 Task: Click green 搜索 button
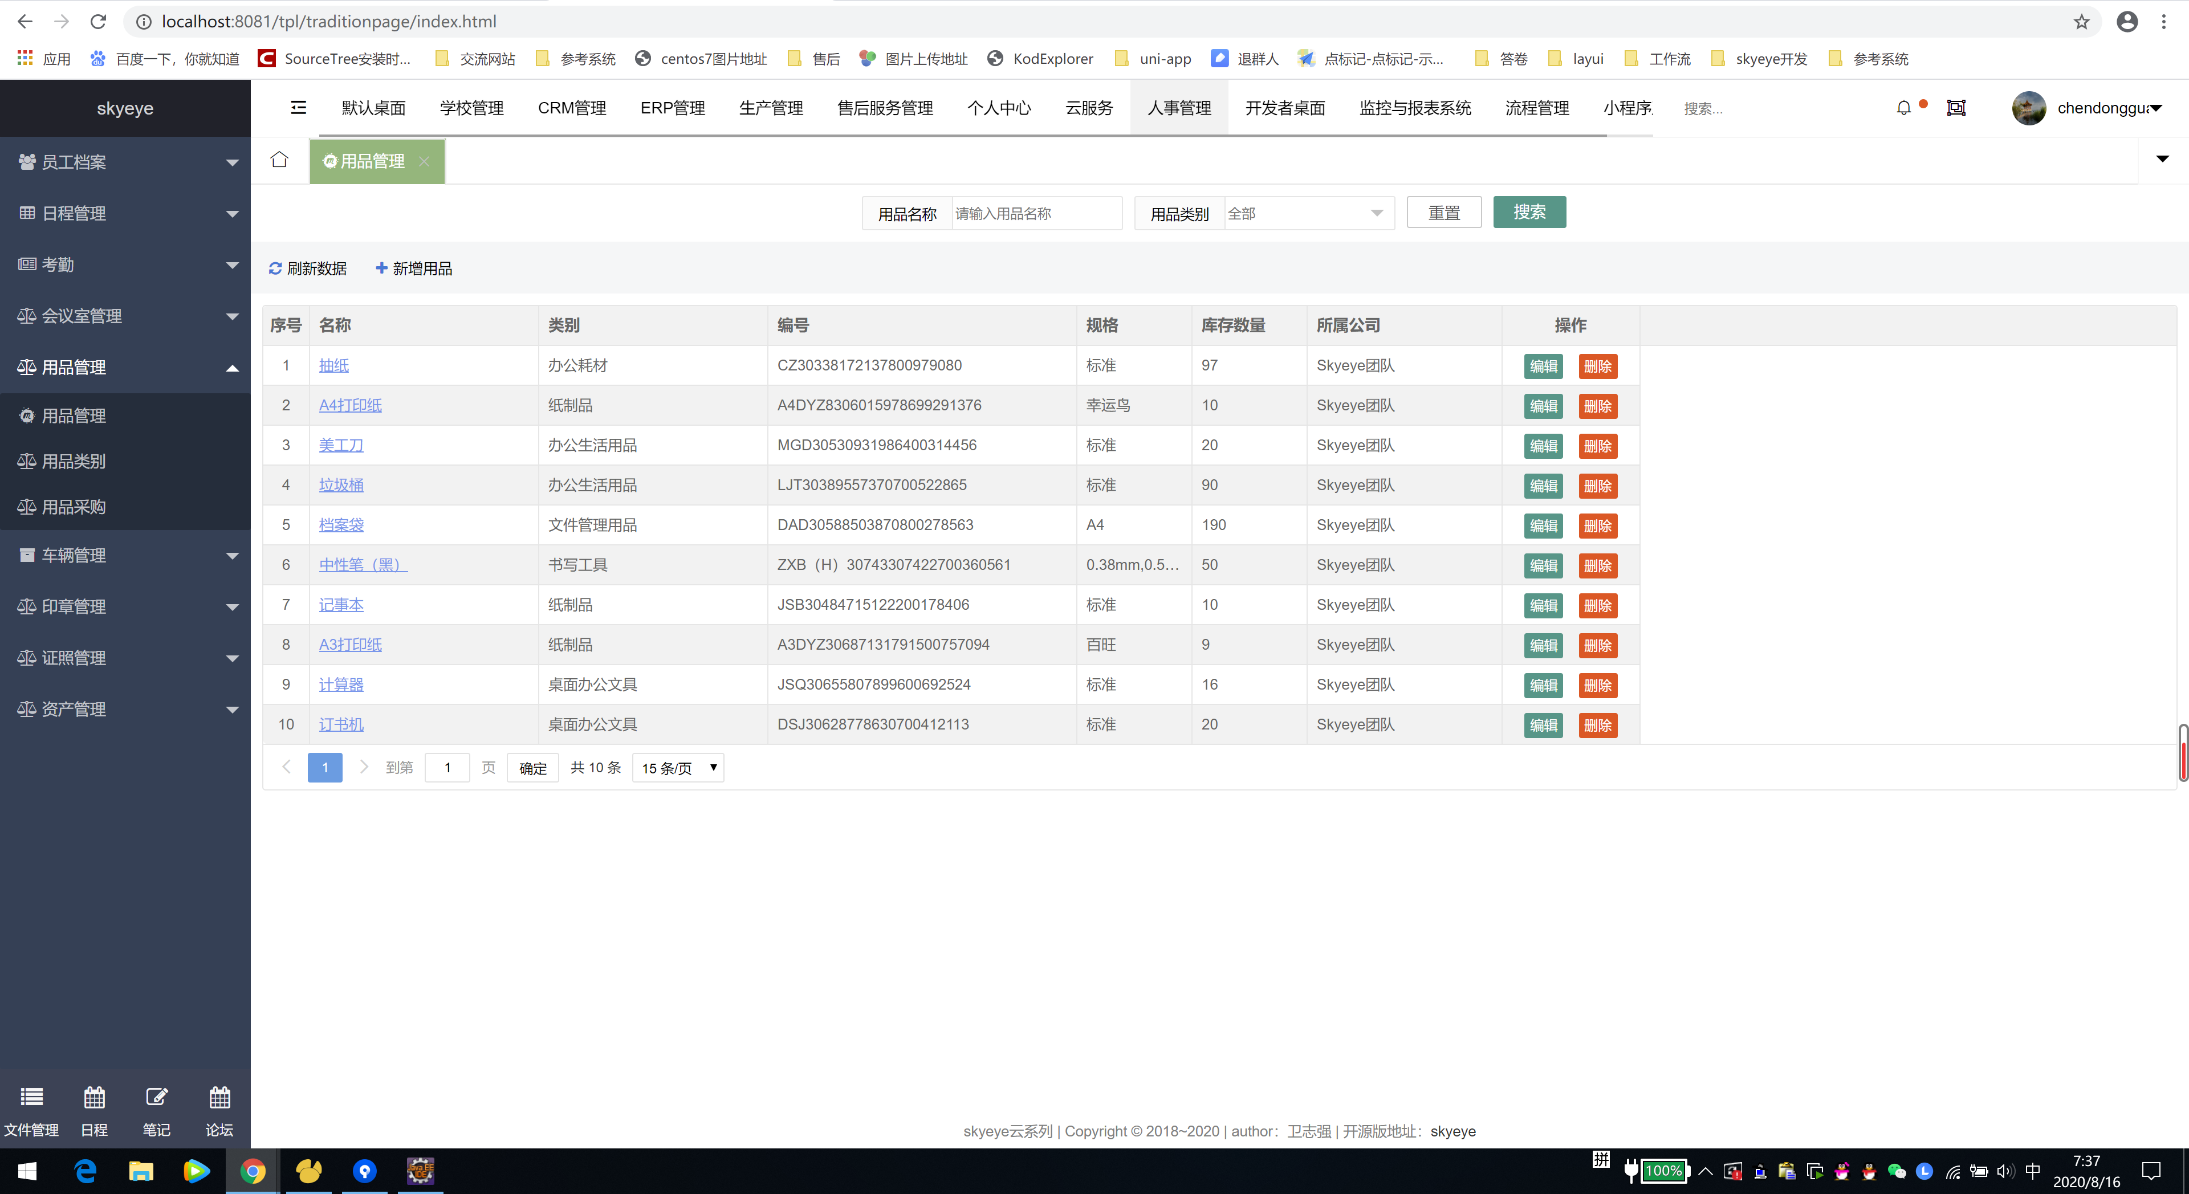click(x=1529, y=213)
